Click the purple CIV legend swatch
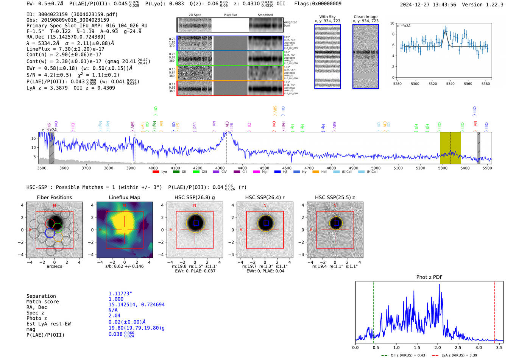 [216, 172]
